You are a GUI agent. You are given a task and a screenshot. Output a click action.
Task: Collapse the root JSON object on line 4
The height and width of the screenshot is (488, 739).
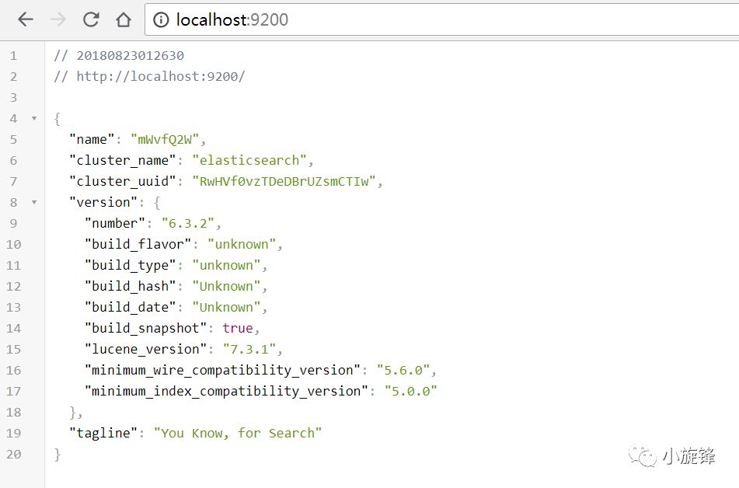(x=34, y=118)
